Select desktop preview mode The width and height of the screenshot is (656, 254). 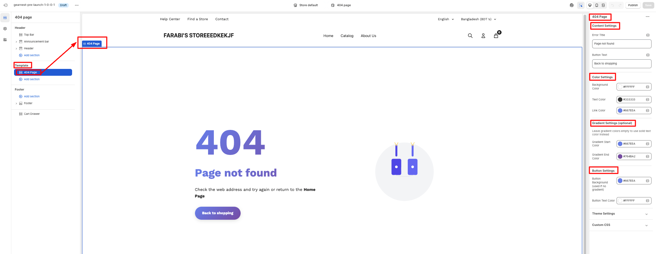[590, 5]
